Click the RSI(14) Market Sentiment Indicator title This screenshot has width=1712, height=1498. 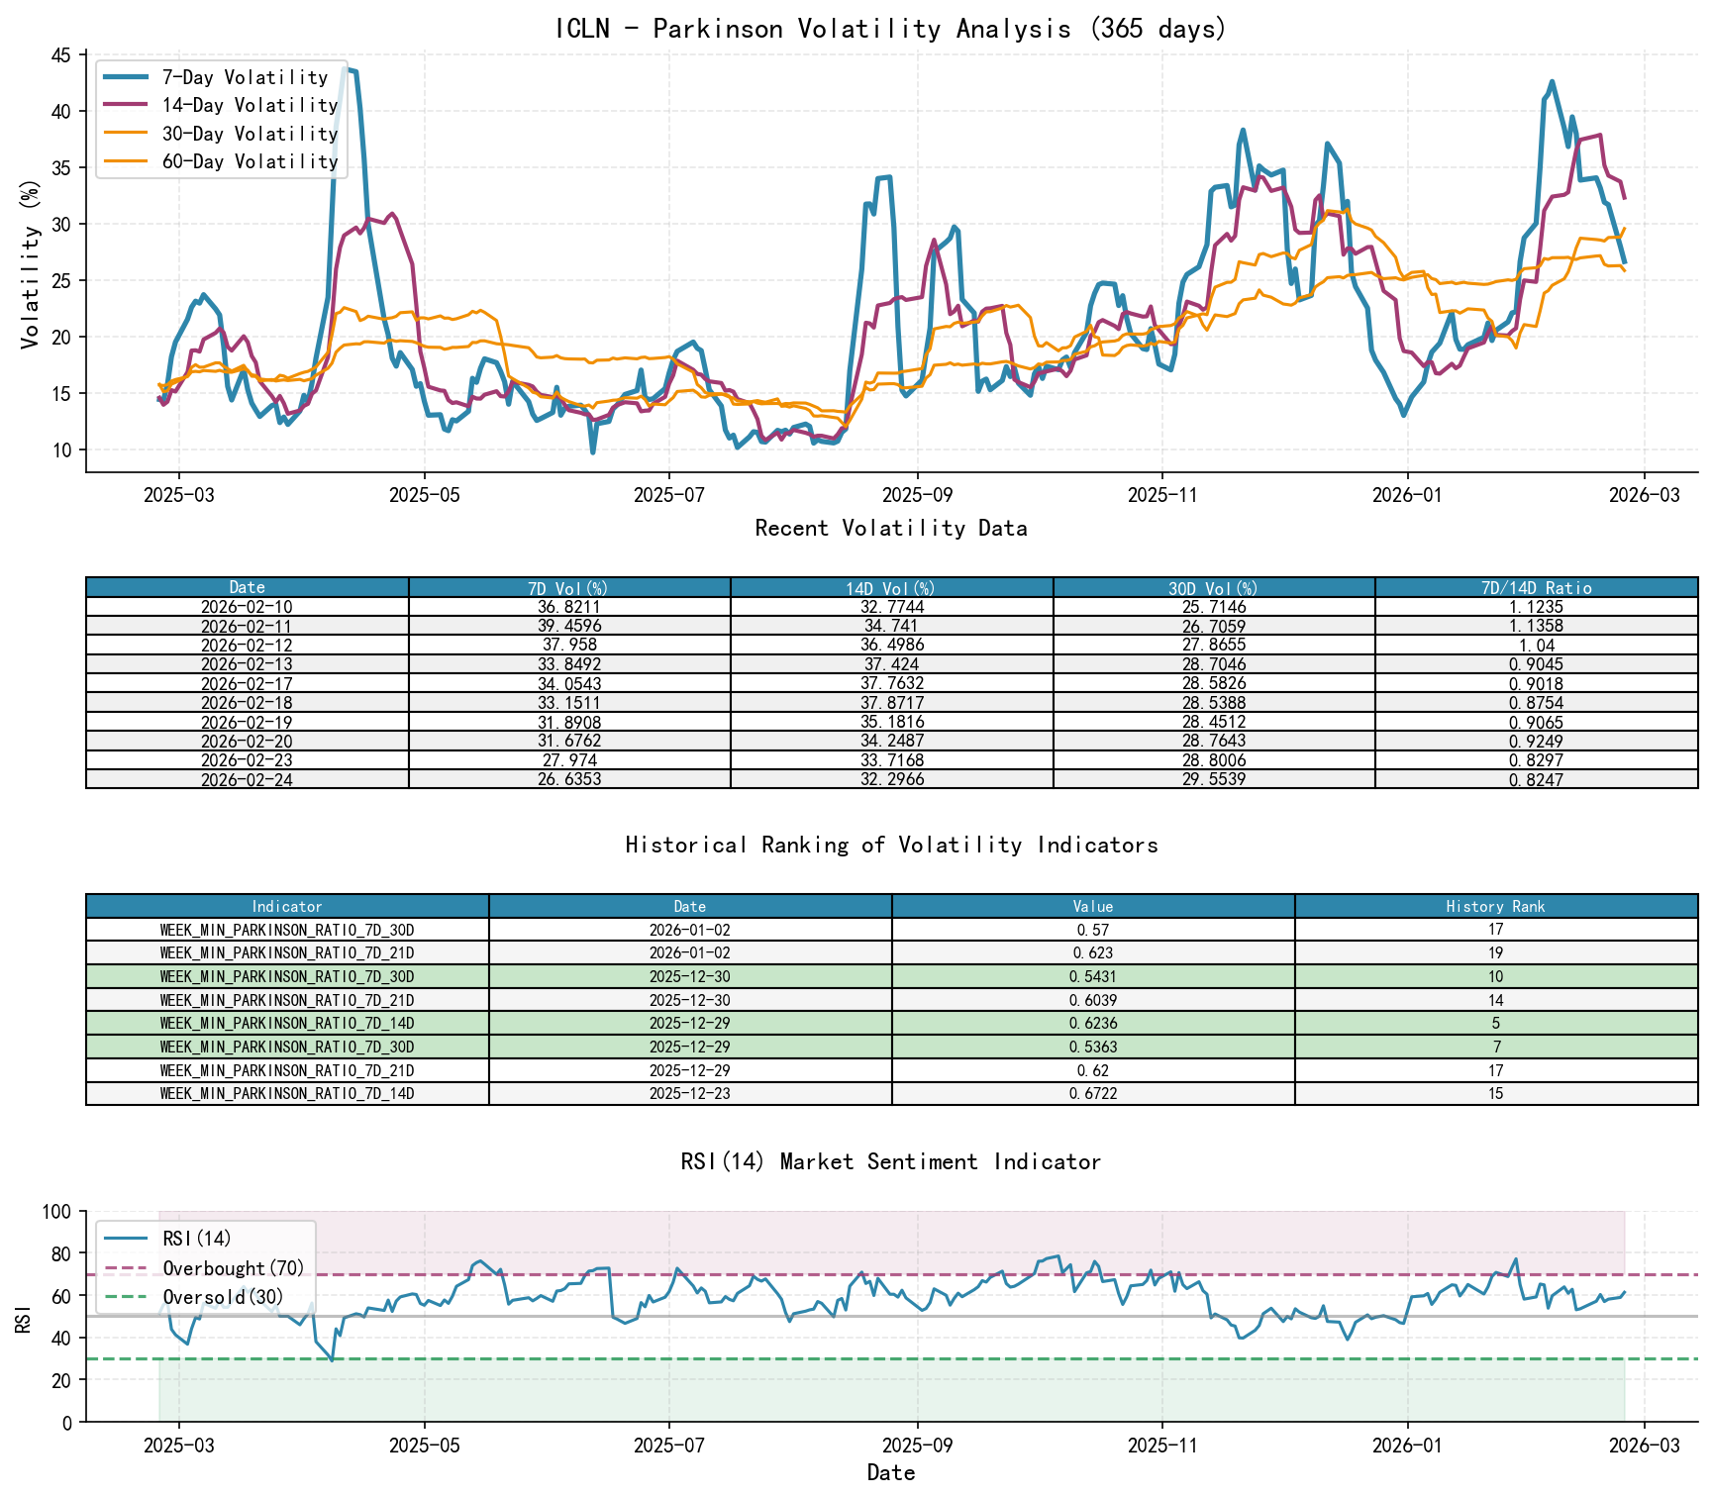point(890,1161)
